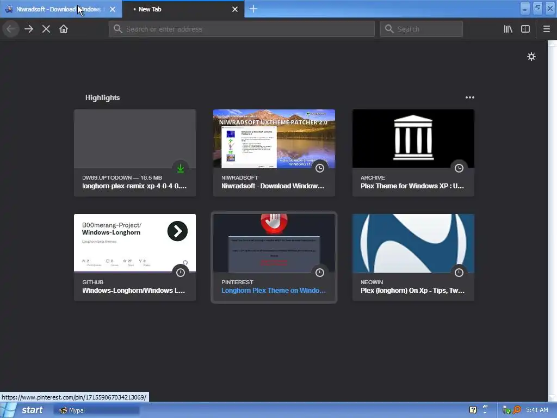Click the ARCHIVE source label
Viewport: 557px width, 418px height.
373,177
